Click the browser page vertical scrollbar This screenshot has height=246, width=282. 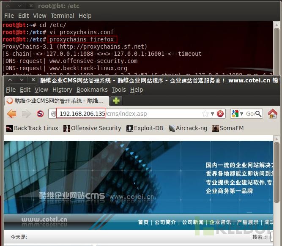(x=277, y=172)
